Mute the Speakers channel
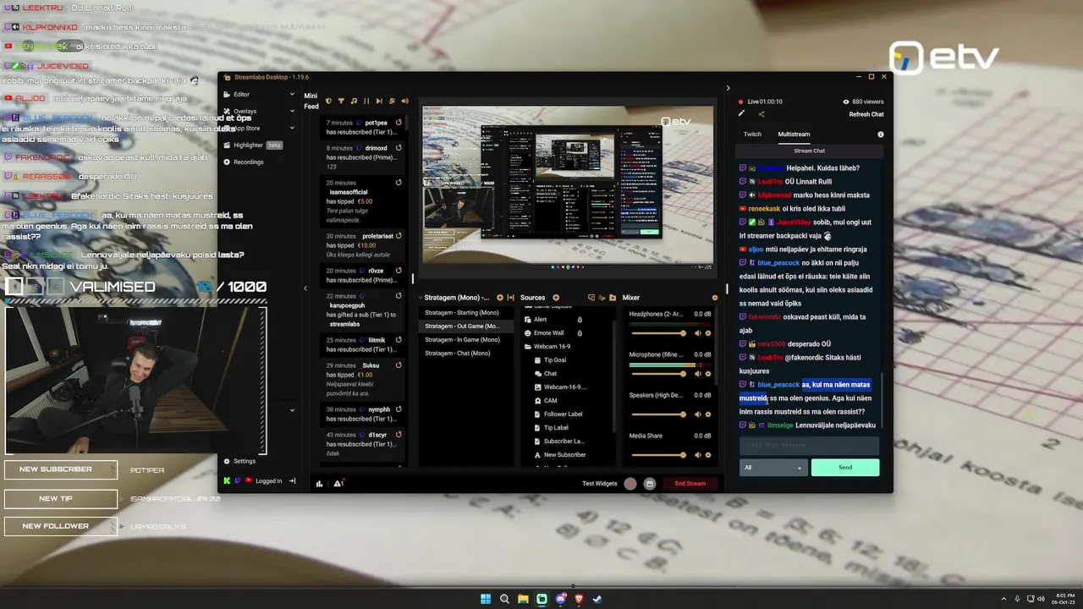 (x=698, y=414)
